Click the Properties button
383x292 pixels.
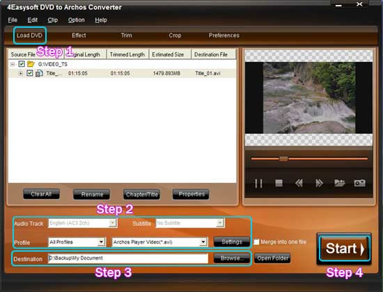pos(191,194)
